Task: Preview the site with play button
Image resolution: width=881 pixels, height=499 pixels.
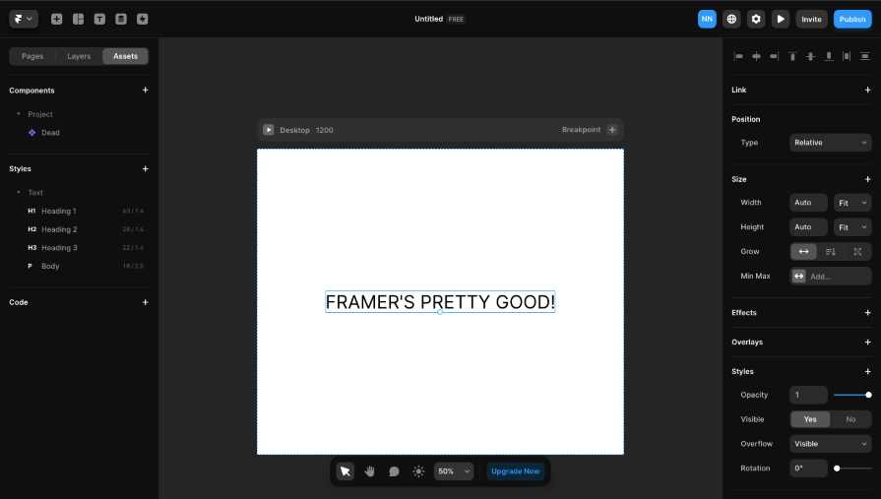Action: tap(781, 19)
